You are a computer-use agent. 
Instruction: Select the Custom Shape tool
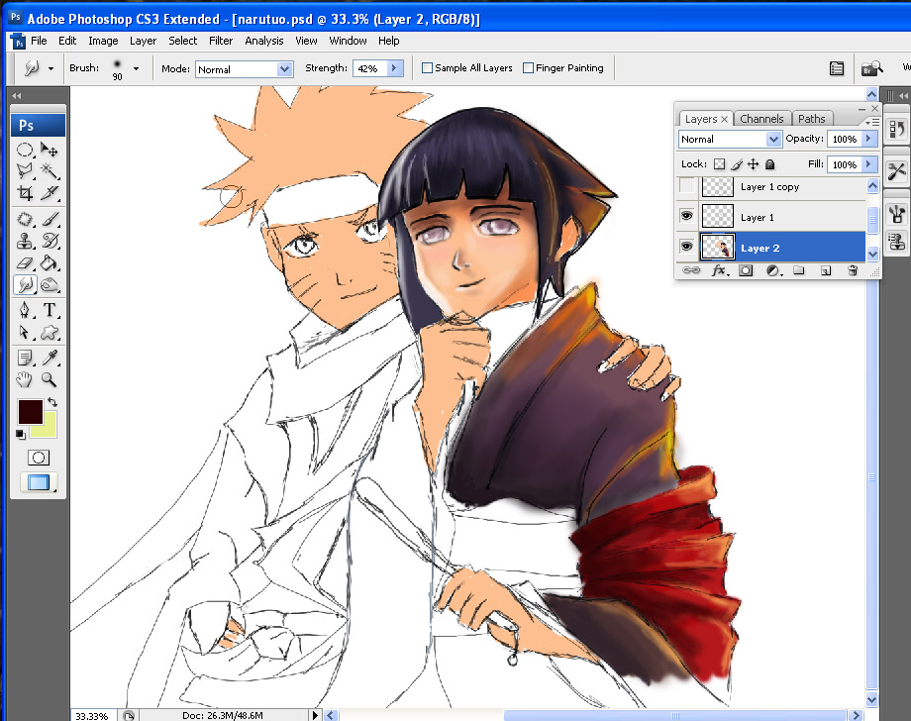[50, 333]
